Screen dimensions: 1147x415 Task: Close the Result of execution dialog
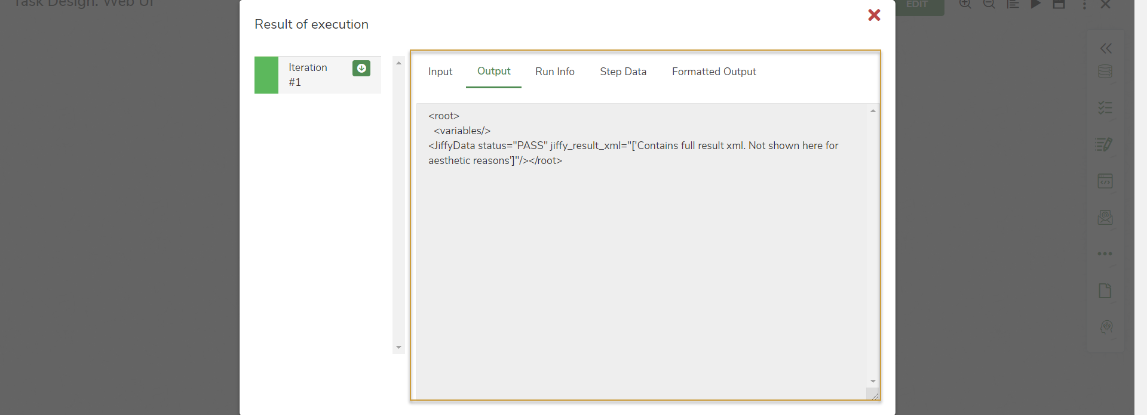pos(874,15)
